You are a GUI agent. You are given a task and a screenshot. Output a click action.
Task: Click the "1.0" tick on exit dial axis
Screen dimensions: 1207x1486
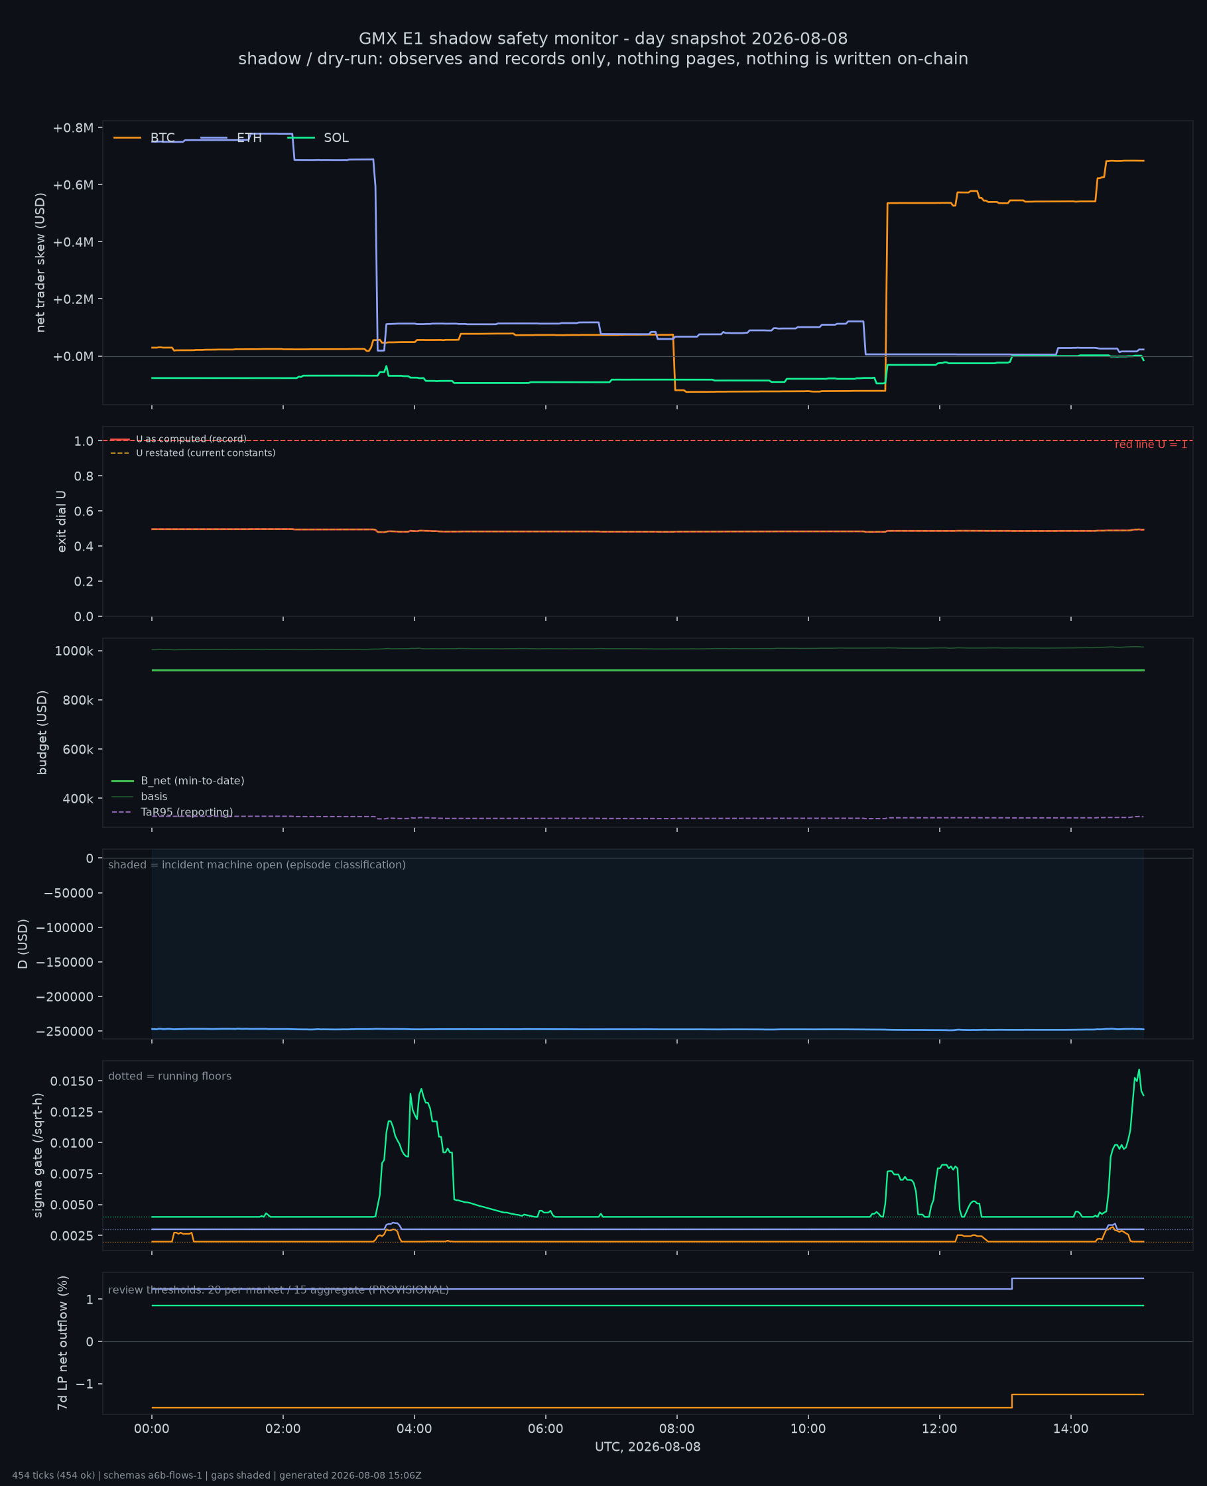[84, 441]
